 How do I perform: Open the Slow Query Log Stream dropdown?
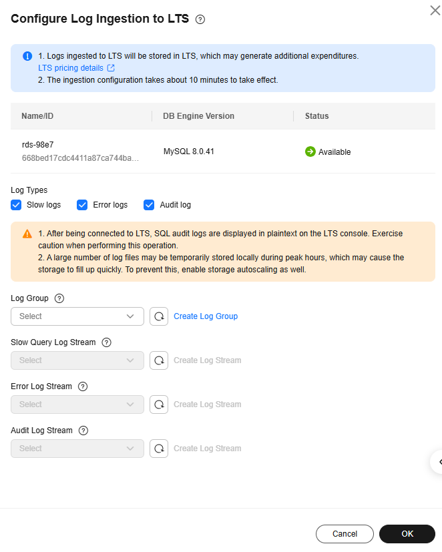coord(77,360)
